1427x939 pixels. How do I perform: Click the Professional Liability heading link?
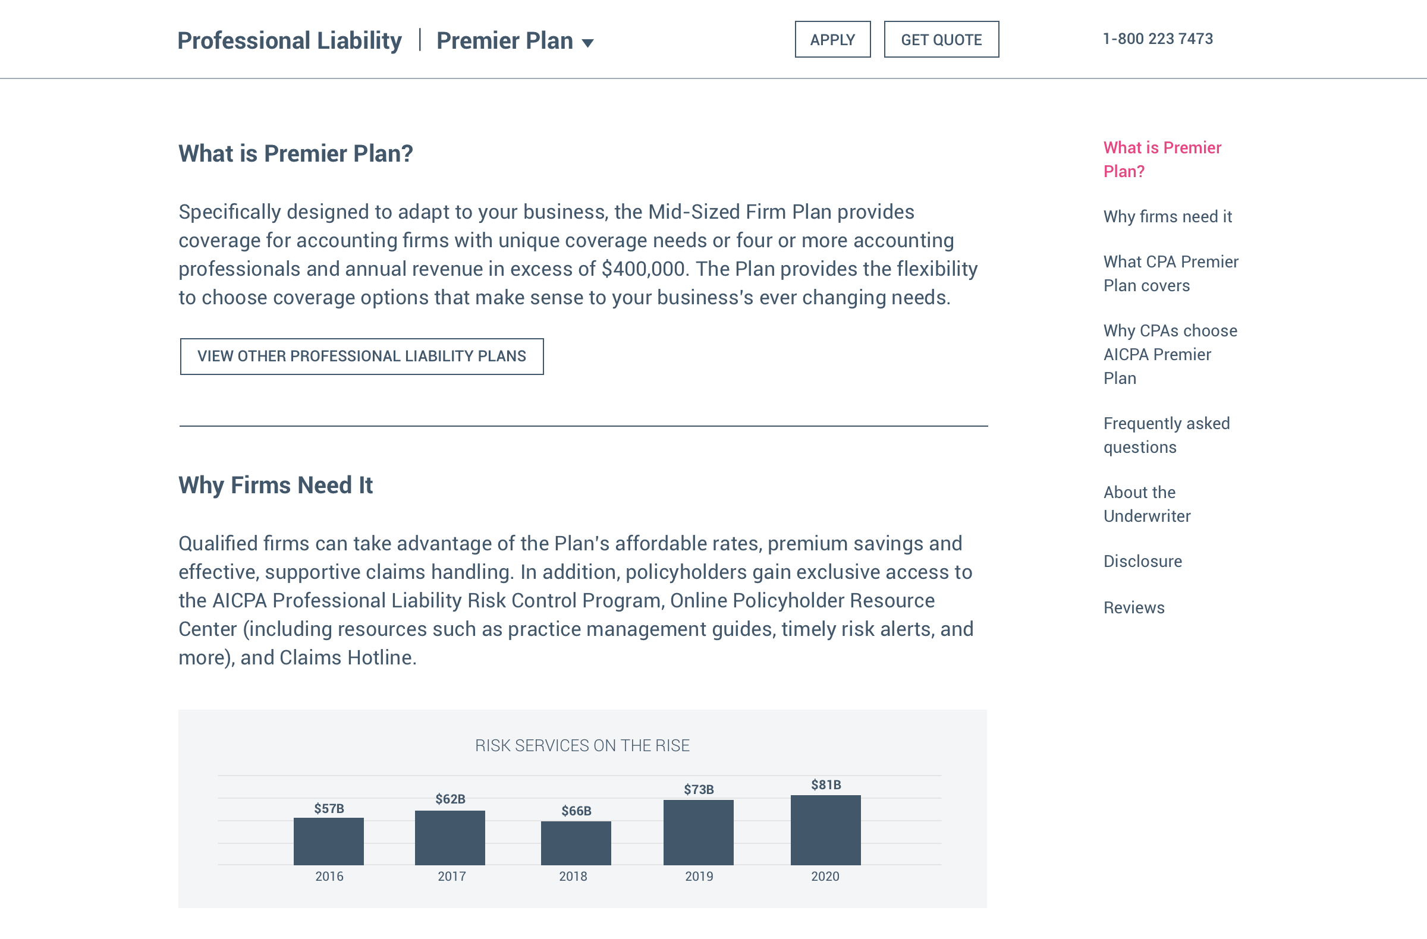click(289, 41)
